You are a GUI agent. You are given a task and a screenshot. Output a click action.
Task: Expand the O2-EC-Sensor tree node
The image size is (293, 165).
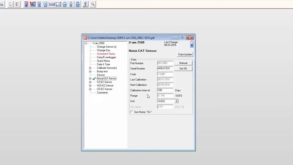point(90,82)
